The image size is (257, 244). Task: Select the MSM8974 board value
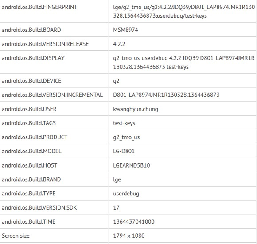pos(125,30)
